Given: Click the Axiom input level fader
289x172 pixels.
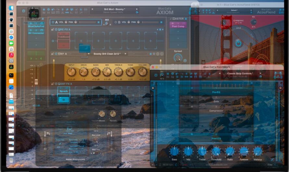Looking at the screenshot, I should point(36,82).
